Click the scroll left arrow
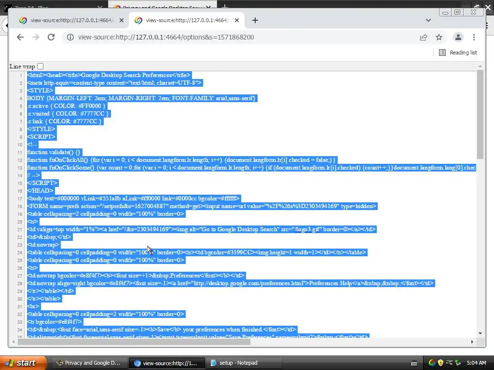The image size is (494, 370). 13,342
